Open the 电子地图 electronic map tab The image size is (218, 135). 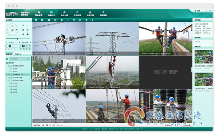click(64, 13)
